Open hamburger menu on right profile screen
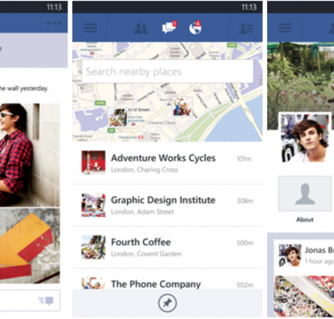The height and width of the screenshot is (319, 334). (x=285, y=28)
